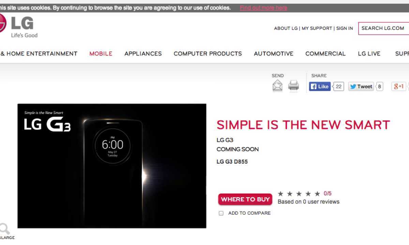Click the Google +1 button
The height and width of the screenshot is (245, 409).
pos(399,86)
